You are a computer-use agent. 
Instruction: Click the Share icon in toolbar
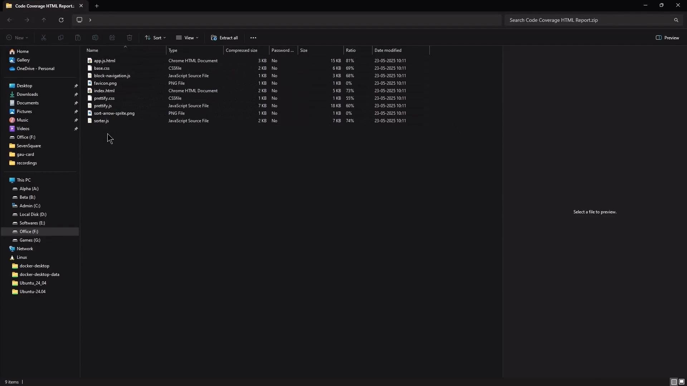tap(112, 38)
